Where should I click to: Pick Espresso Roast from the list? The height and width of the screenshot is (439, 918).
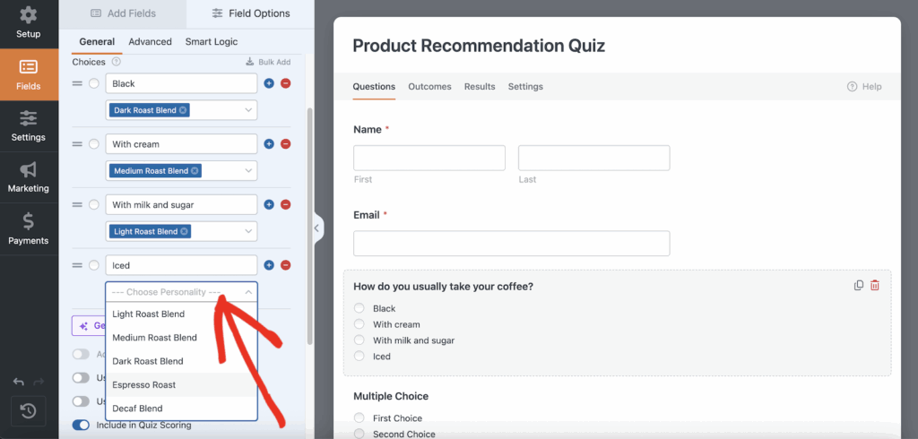[x=143, y=384]
